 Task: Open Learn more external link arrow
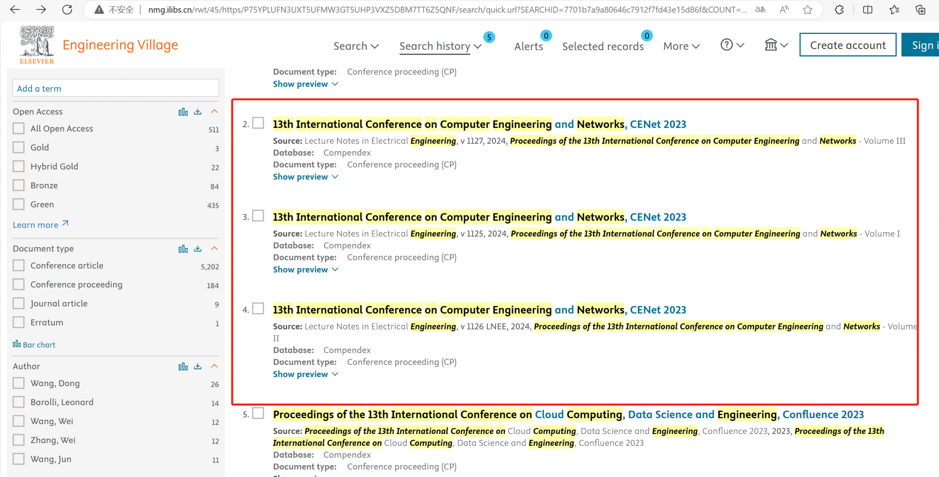(x=65, y=224)
